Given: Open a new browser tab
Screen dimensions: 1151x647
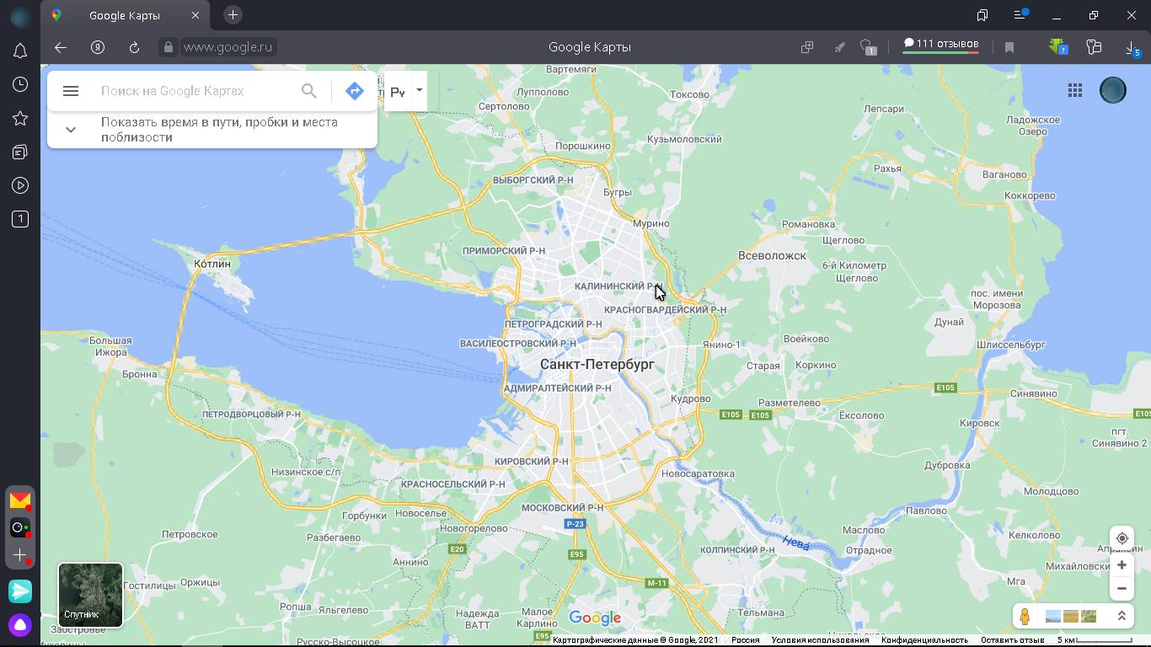Looking at the screenshot, I should pos(233,15).
